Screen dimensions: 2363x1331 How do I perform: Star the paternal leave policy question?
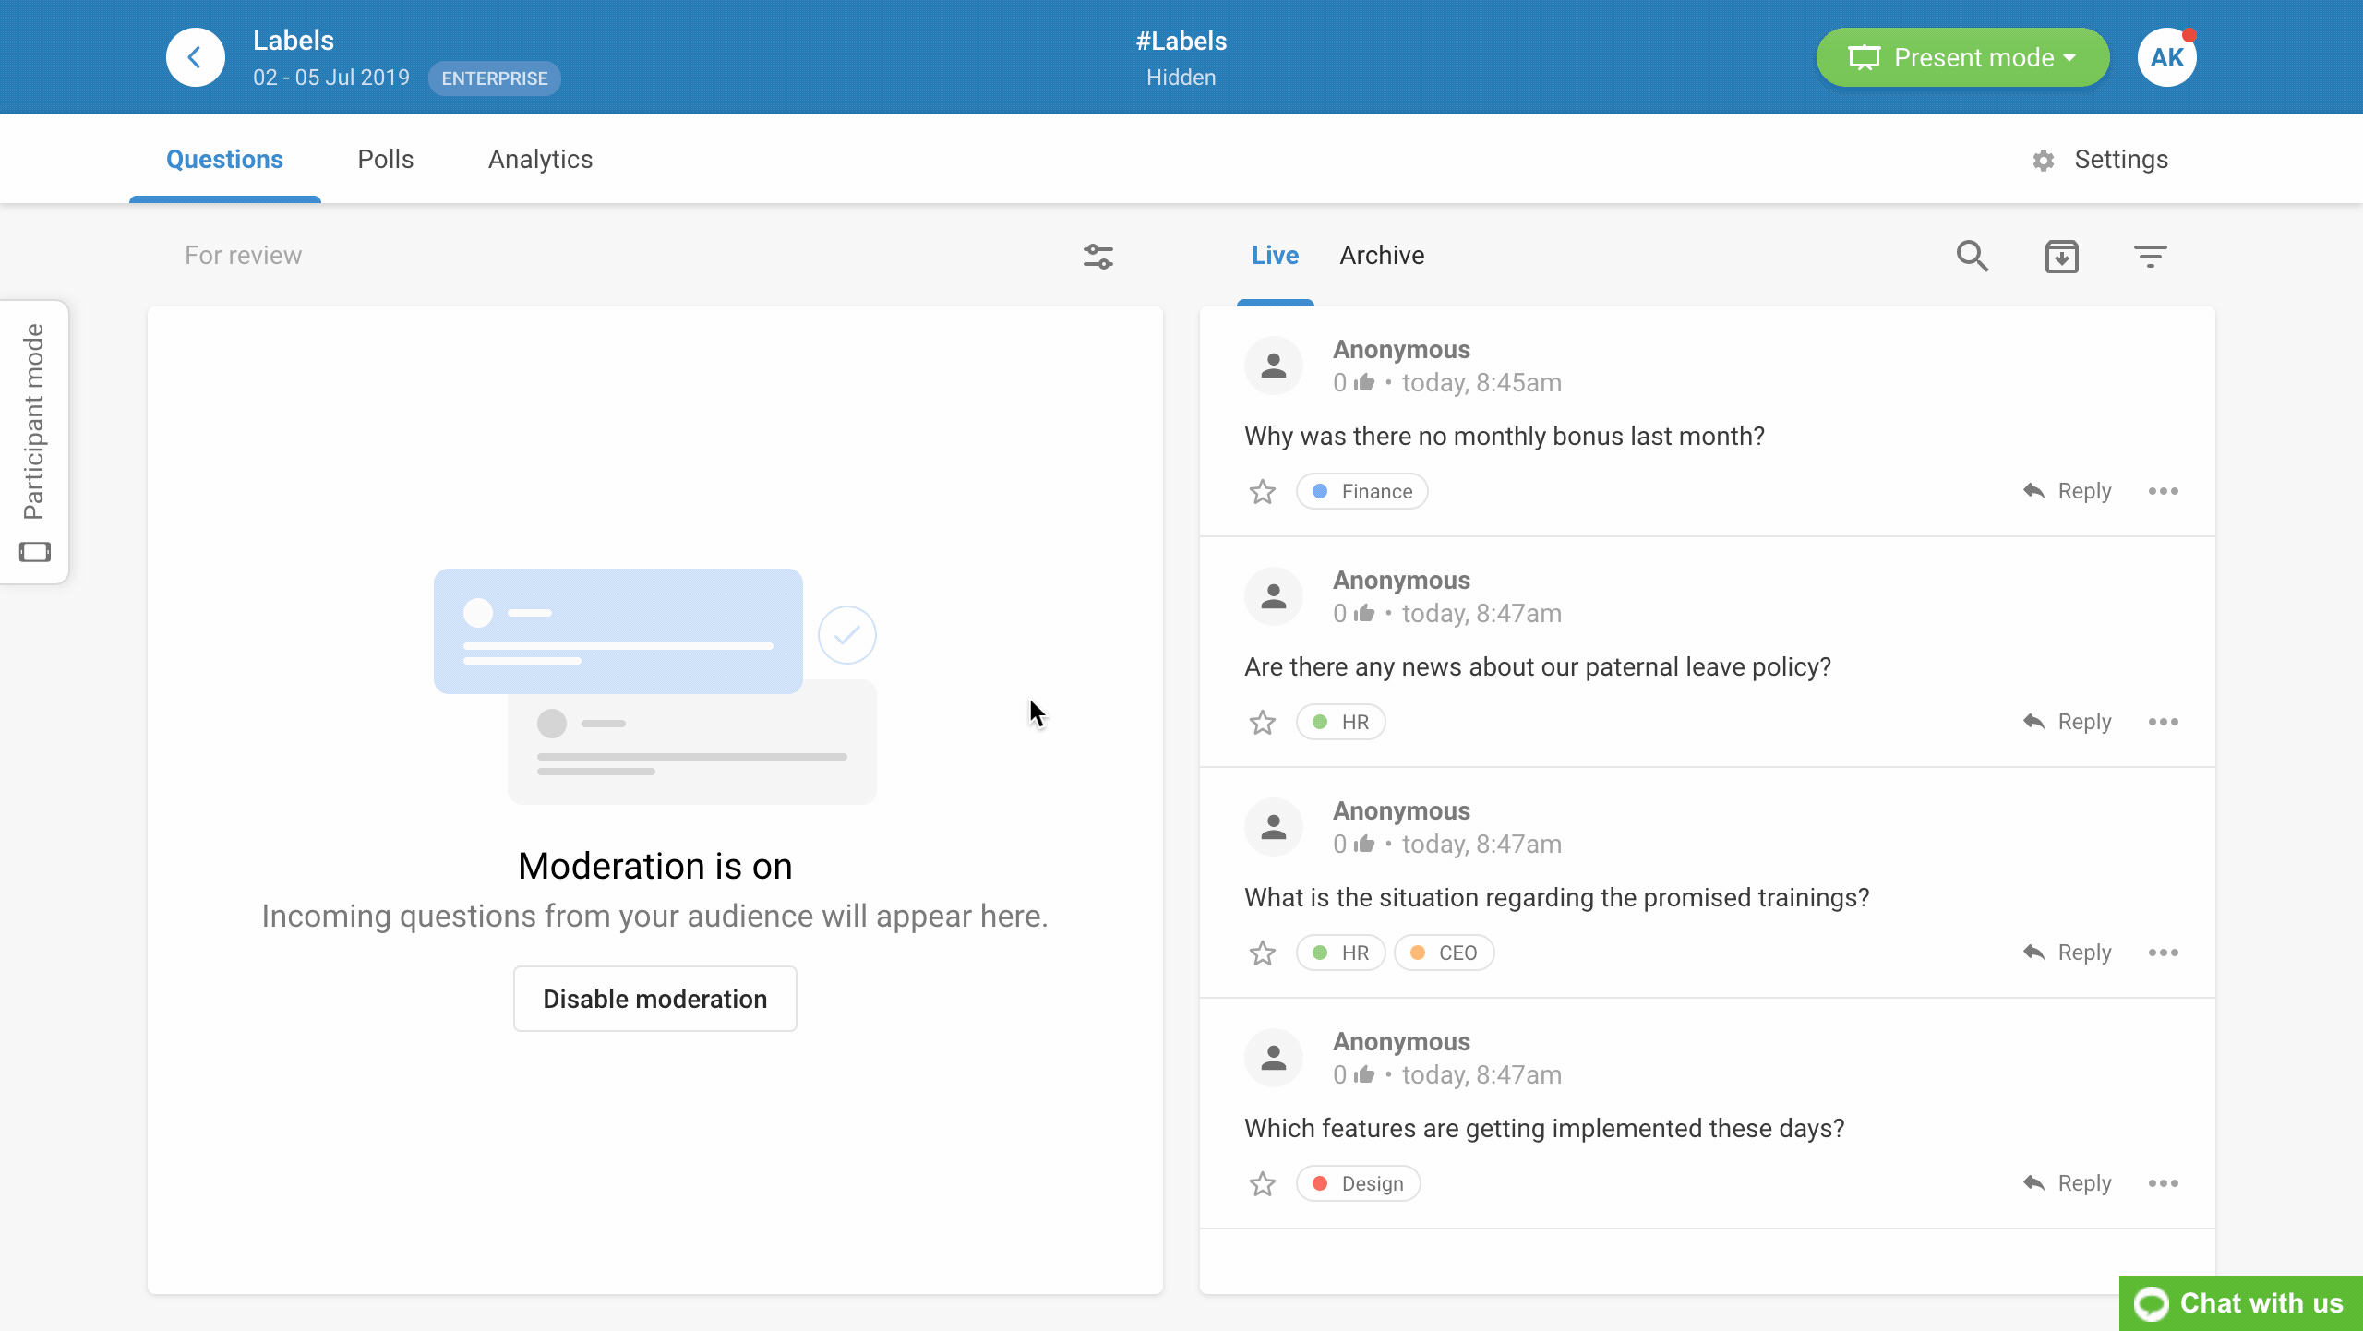pyautogui.click(x=1262, y=722)
